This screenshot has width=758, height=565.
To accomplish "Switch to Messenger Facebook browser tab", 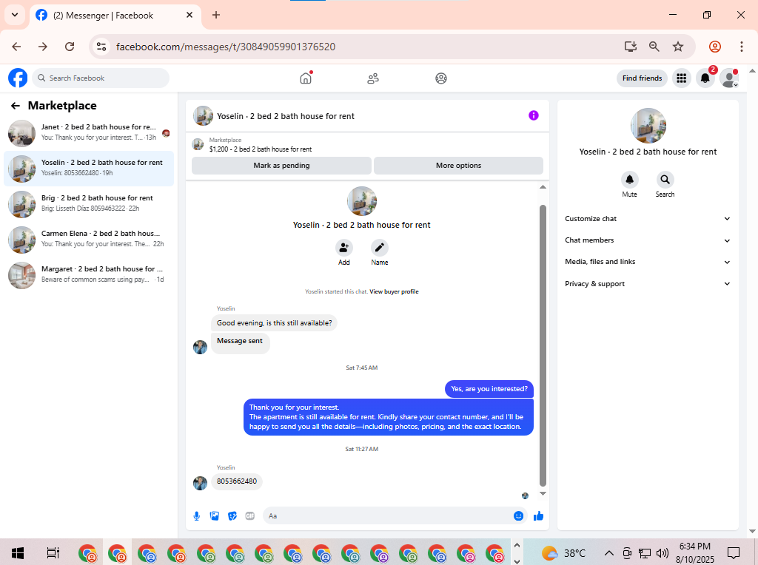I will [x=113, y=16].
